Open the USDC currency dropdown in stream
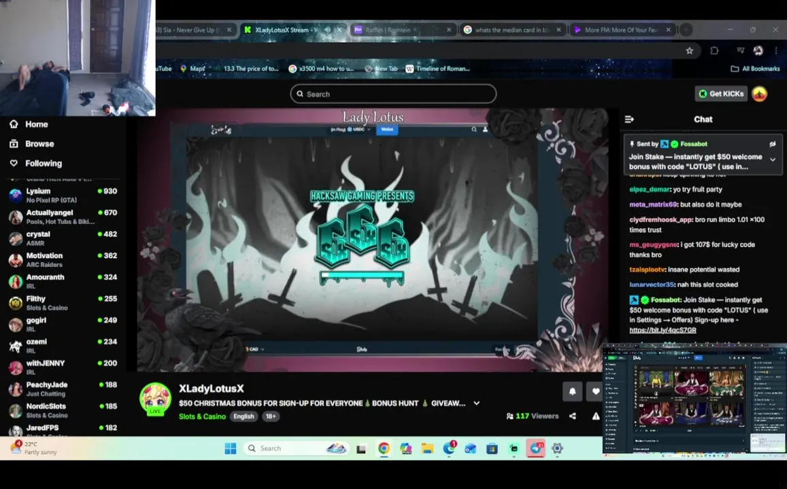The image size is (787, 489). [x=360, y=129]
